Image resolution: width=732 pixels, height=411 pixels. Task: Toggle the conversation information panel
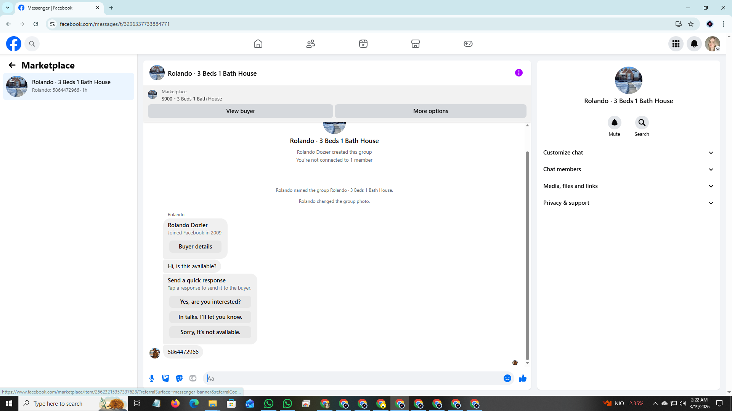coord(518,73)
